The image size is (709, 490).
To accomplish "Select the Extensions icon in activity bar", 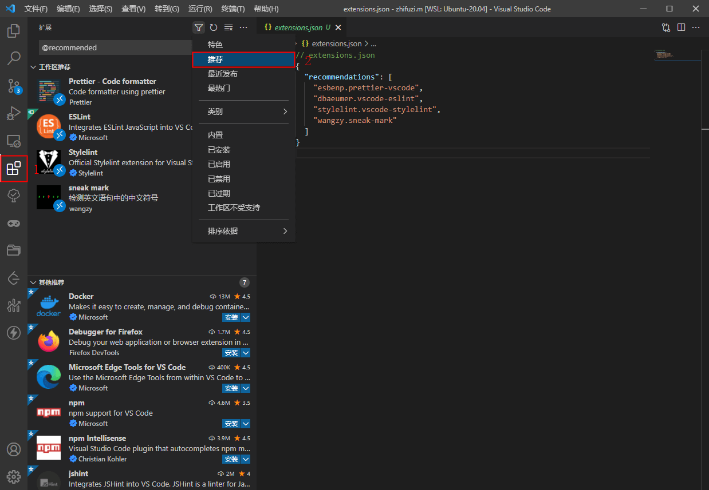I will coord(14,168).
